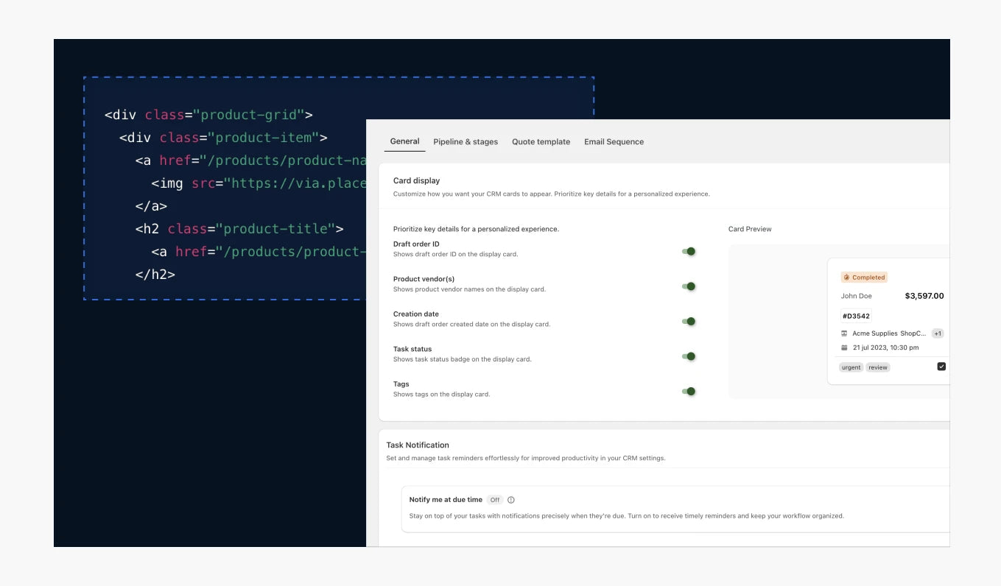Toggle the Draft order ID switch

(x=689, y=252)
